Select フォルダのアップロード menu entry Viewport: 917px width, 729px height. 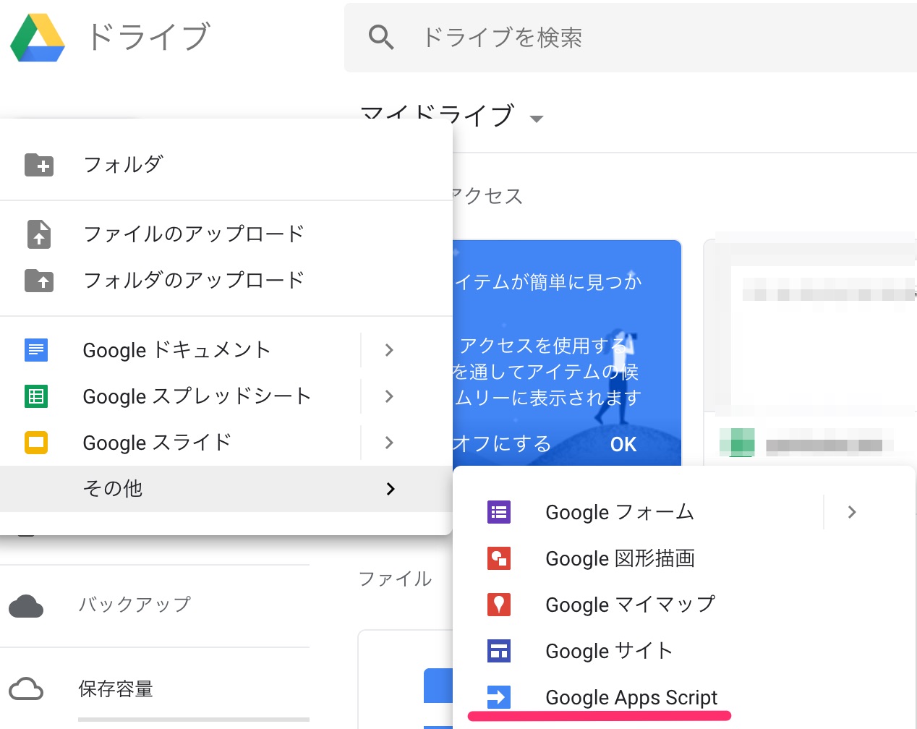[x=193, y=281]
